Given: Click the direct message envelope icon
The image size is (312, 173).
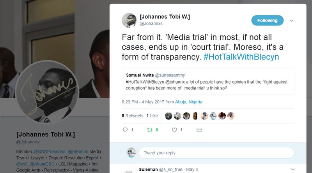Looking at the screenshot, I should click(199, 130).
